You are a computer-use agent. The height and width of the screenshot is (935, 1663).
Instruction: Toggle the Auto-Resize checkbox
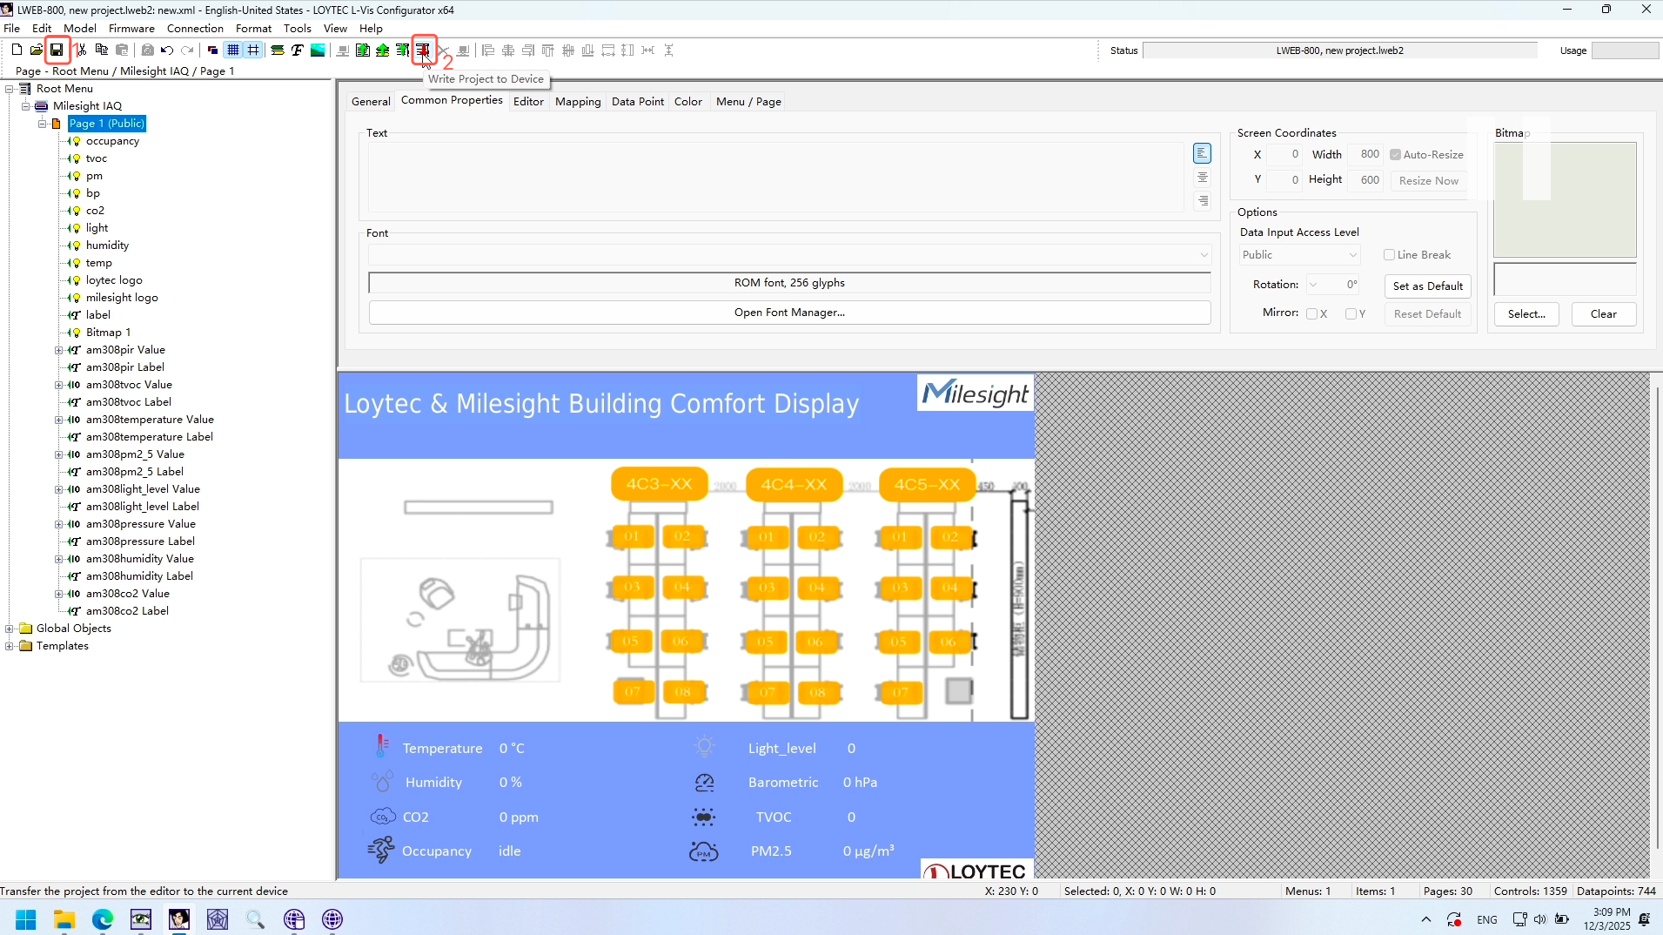tap(1395, 155)
